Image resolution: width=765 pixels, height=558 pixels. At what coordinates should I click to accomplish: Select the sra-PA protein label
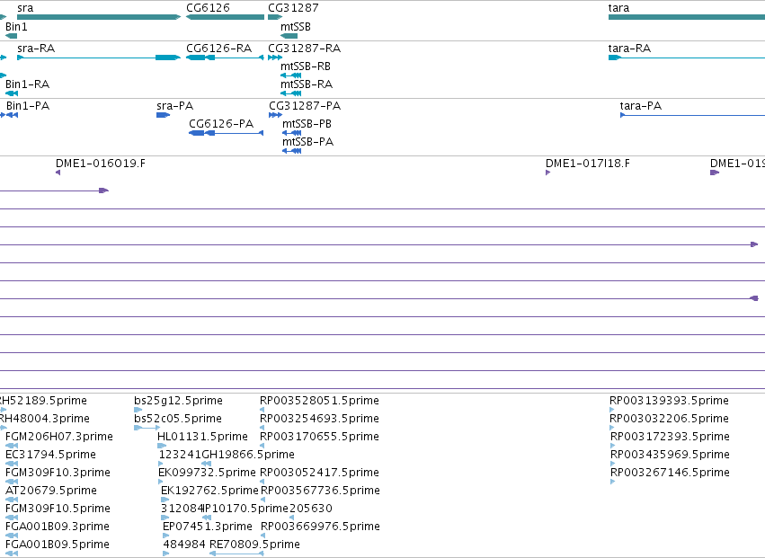point(175,106)
